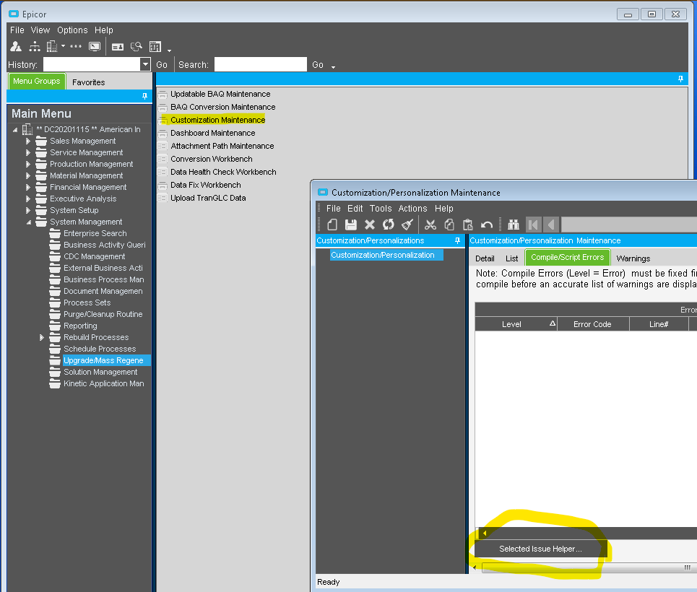The width and height of the screenshot is (697, 592).
Task: Click the Search input field
Action: (261, 64)
